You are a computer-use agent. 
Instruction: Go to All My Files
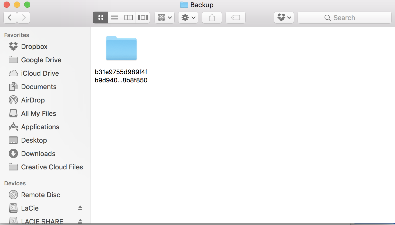(x=39, y=113)
